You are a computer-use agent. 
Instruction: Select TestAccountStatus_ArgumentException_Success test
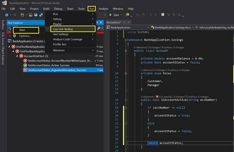pos(57,70)
